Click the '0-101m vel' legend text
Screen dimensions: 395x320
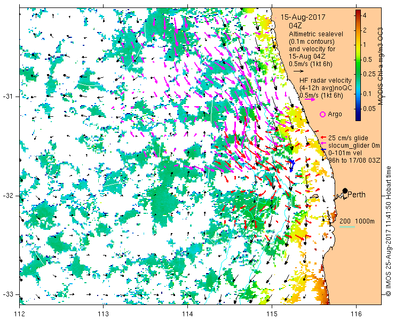[345, 153]
